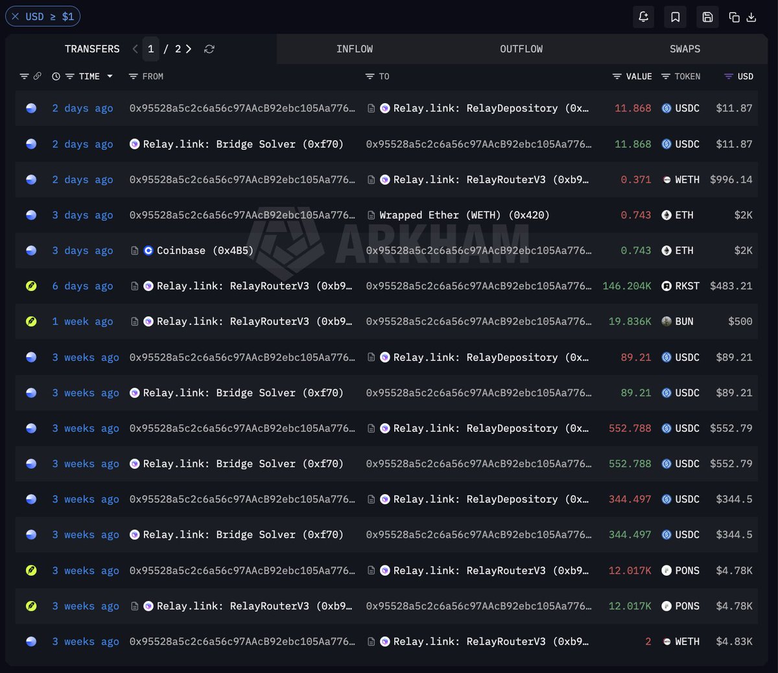Click the alert bell icon
The height and width of the screenshot is (673, 778).
tap(644, 17)
